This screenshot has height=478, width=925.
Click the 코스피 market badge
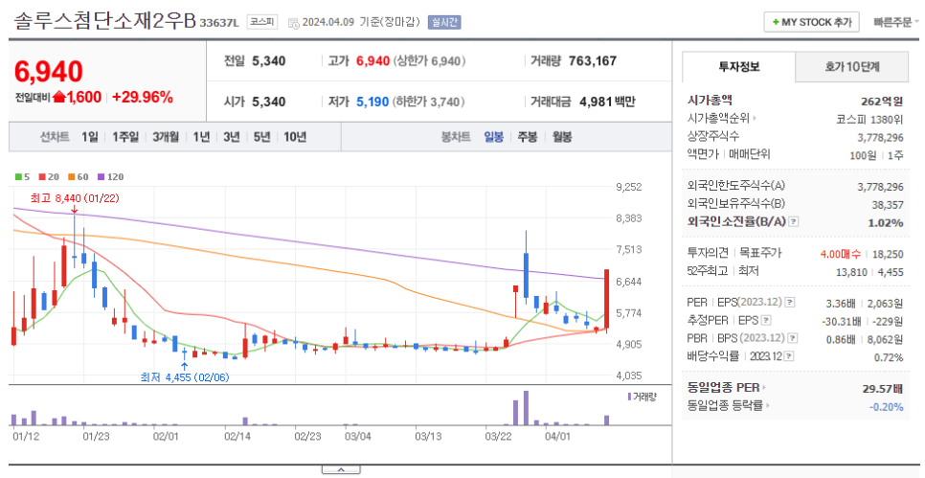pos(261,22)
